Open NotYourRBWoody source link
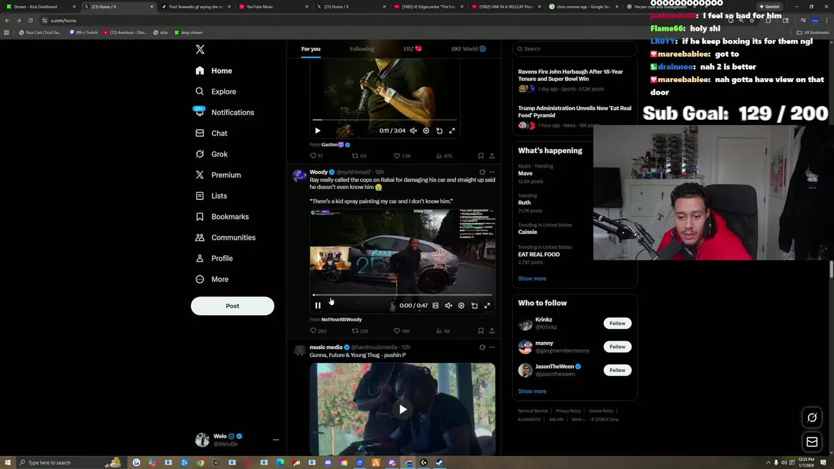The width and height of the screenshot is (834, 469). tap(341, 320)
